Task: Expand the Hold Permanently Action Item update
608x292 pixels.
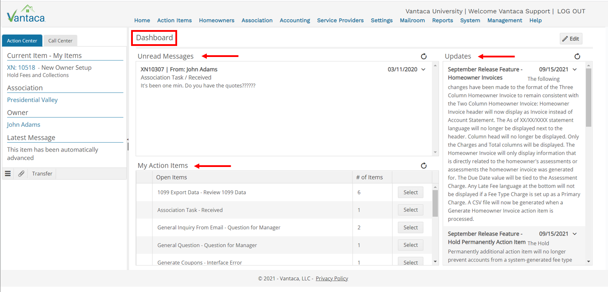Action: [574, 234]
